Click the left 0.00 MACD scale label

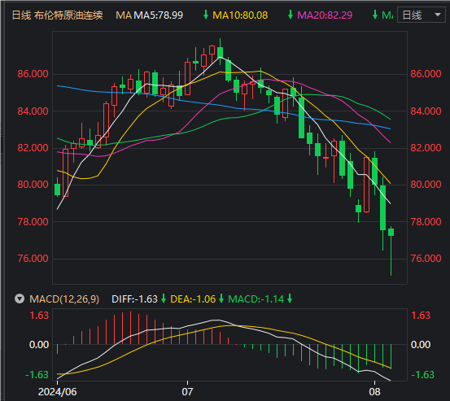click(x=39, y=345)
